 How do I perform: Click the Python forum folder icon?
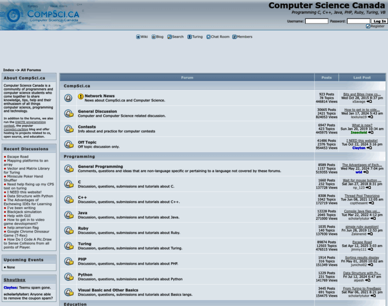tap(69, 277)
